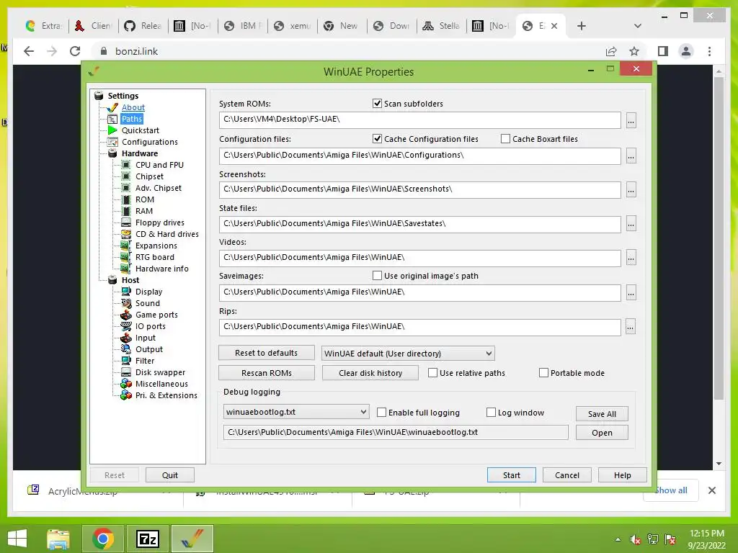Click the ROM chip icon
This screenshot has width=738, height=553.
[x=126, y=199]
